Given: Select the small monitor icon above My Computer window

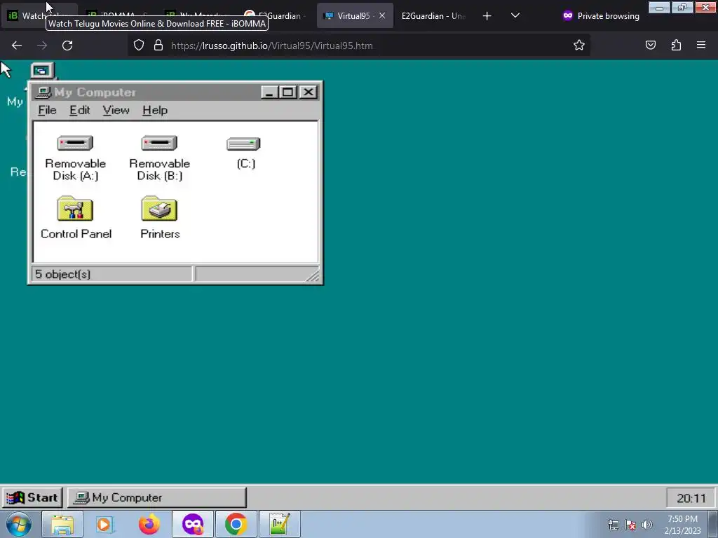Looking at the screenshot, I should pyautogui.click(x=42, y=71).
